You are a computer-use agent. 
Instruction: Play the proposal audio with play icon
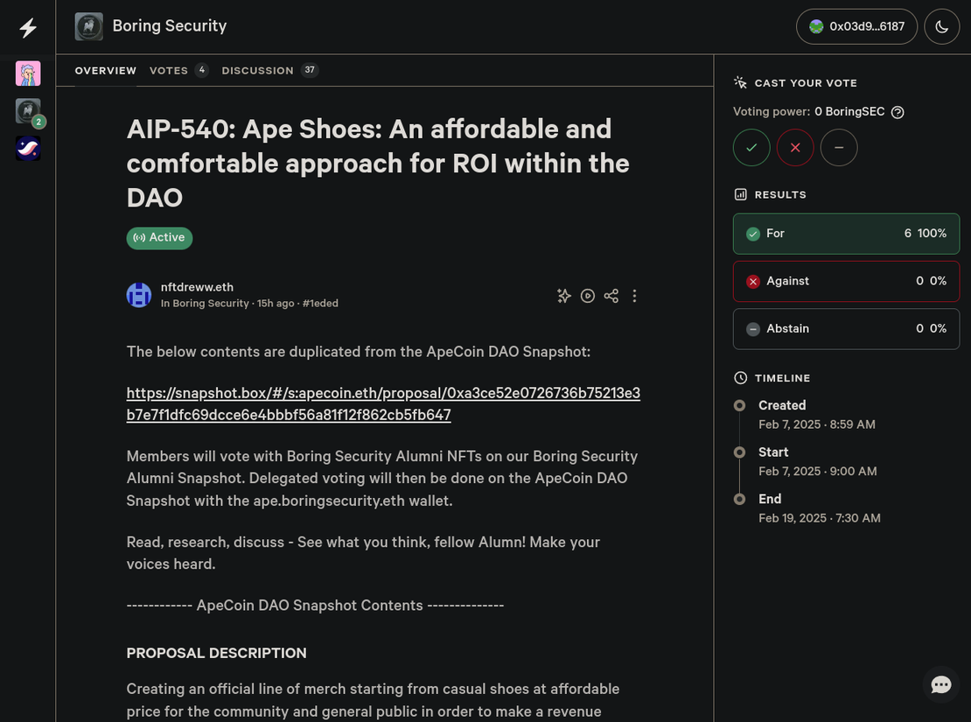[x=588, y=296]
